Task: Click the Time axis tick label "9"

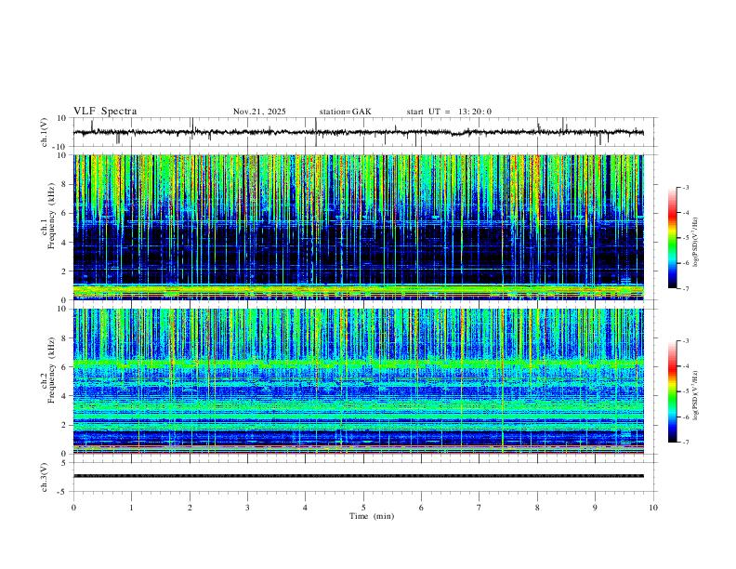Action: 595,508
